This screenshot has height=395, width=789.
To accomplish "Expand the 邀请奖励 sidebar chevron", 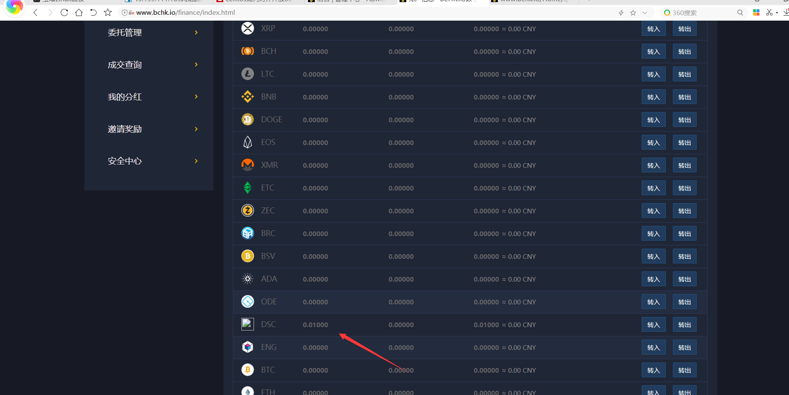I will tap(196, 129).
